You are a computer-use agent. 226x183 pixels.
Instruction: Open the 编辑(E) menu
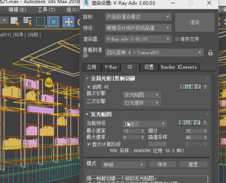(x=17, y=10)
